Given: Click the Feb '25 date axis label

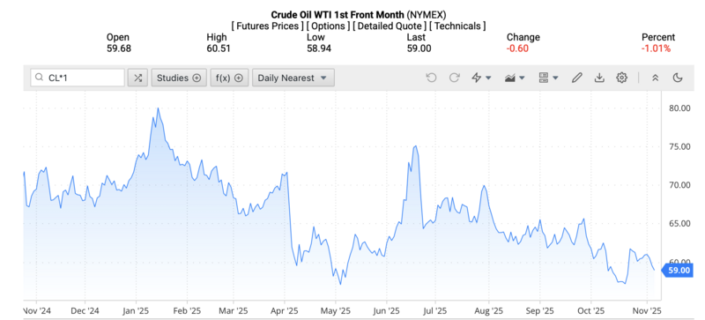Looking at the screenshot, I should point(188,310).
